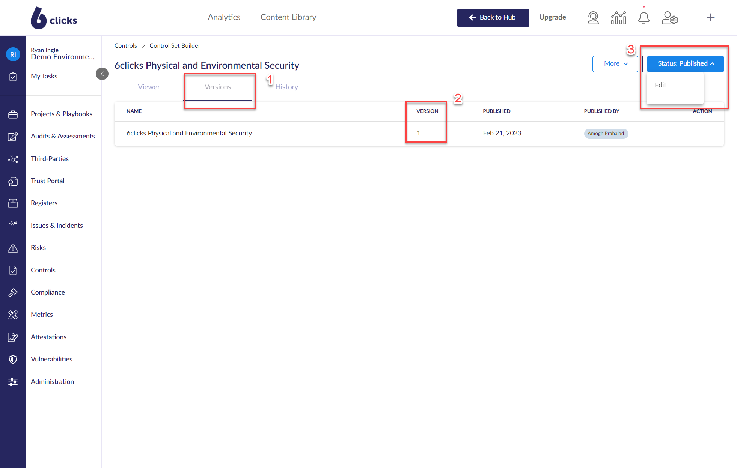This screenshot has height=468, width=737.
Task: Click the NAME column header
Action: click(x=134, y=111)
